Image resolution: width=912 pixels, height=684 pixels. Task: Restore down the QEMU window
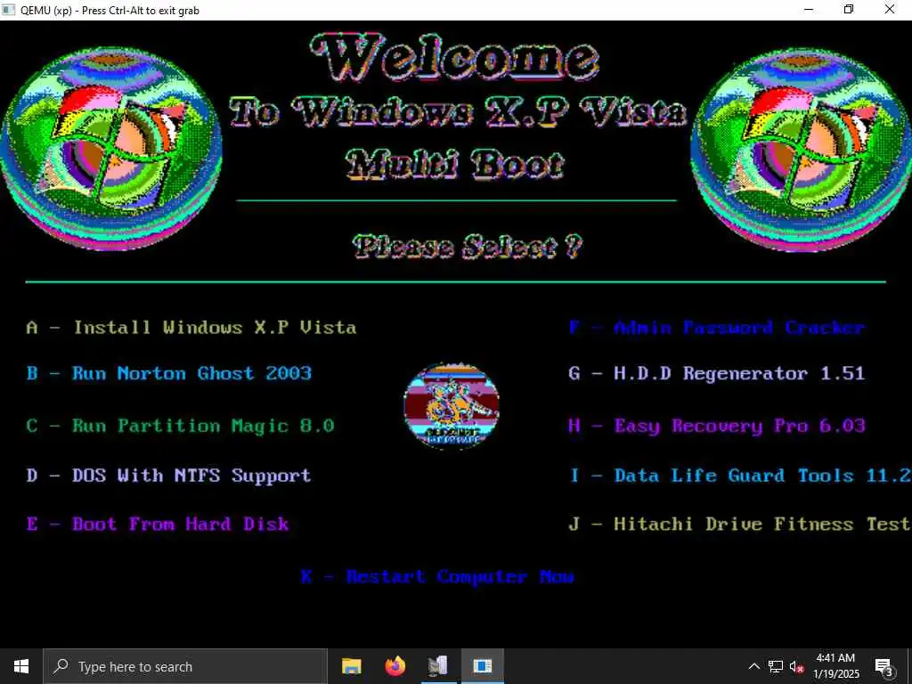(x=849, y=10)
